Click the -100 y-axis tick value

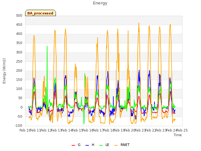pos(19,126)
